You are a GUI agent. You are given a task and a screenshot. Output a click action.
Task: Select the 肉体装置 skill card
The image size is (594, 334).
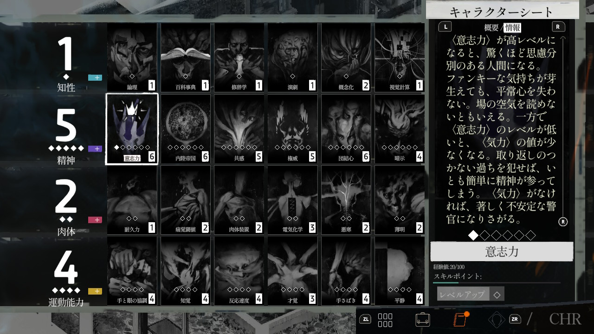[239, 200]
